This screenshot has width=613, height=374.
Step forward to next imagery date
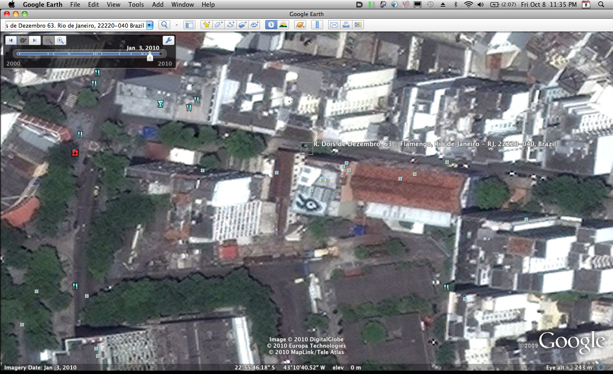click(x=35, y=40)
